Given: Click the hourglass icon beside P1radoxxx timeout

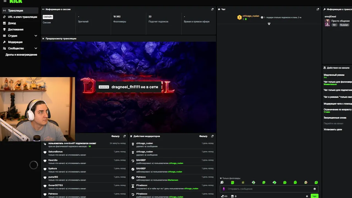Looking at the screenshot, I should pyautogui.click(x=133, y=186).
